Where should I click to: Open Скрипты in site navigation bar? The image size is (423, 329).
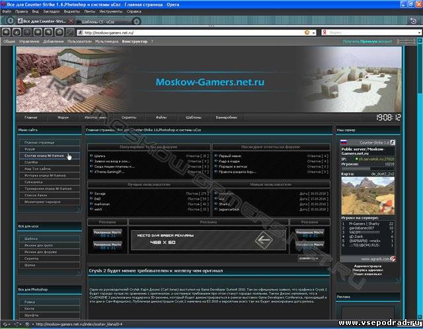point(129,117)
